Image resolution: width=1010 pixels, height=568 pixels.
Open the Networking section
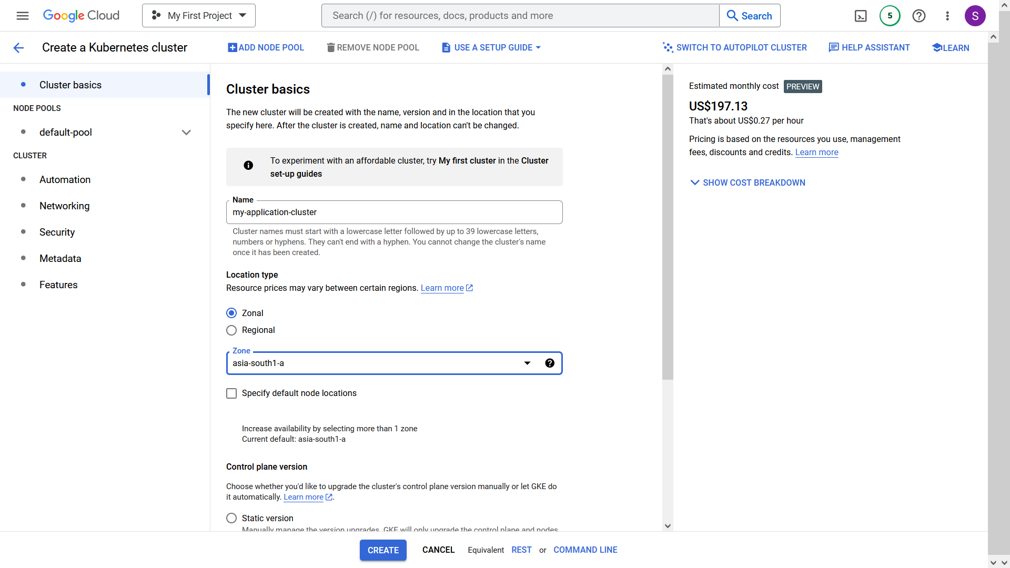pos(65,206)
